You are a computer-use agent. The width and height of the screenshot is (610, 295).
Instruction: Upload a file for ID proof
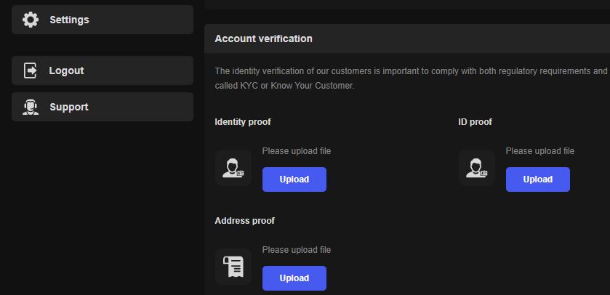[x=537, y=179]
